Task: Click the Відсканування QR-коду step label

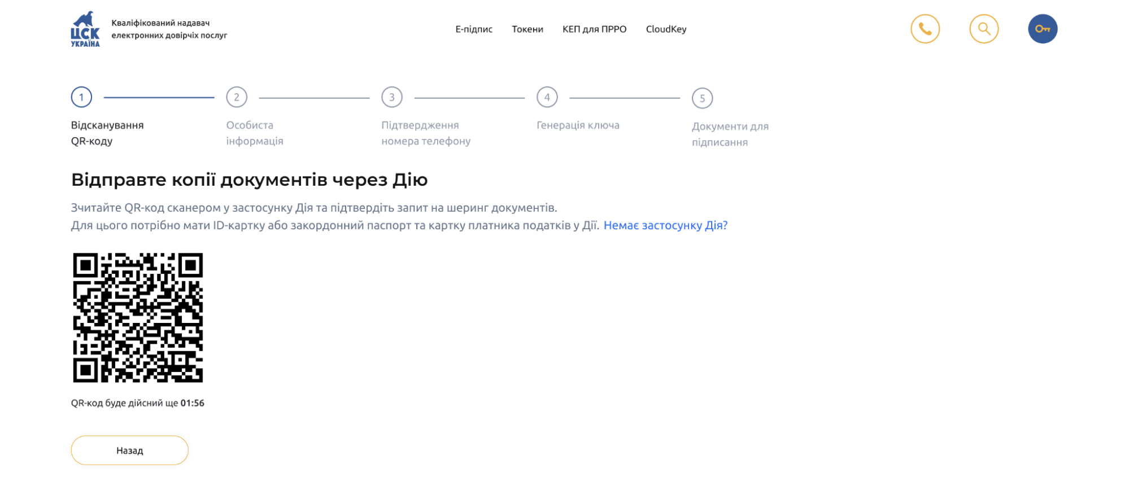Action: pos(107,133)
